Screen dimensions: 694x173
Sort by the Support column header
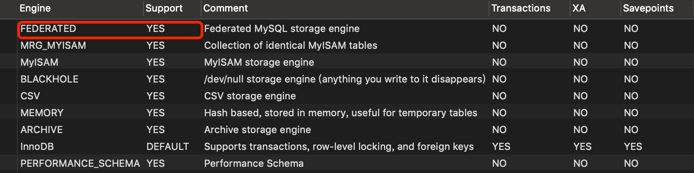pos(164,8)
